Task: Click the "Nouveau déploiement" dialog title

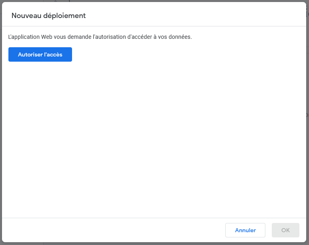Action: click(48, 16)
